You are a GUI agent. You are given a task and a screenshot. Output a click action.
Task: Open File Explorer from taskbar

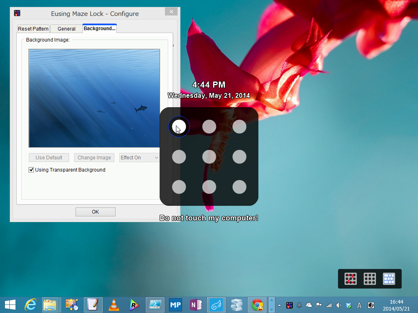tap(50, 305)
